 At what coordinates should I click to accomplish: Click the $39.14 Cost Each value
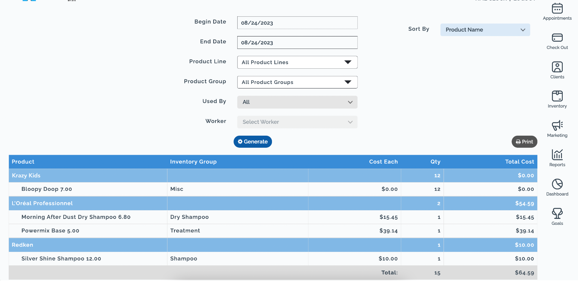388,231
